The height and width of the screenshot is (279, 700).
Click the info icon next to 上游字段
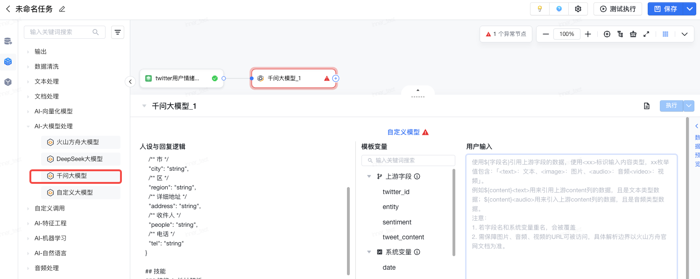pos(417,176)
